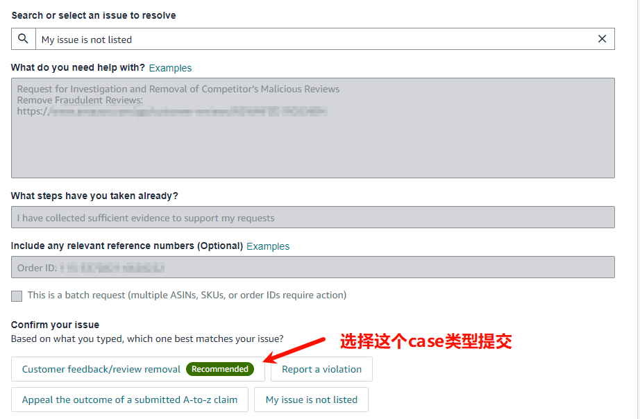Clear the search field with the X icon

coord(602,39)
